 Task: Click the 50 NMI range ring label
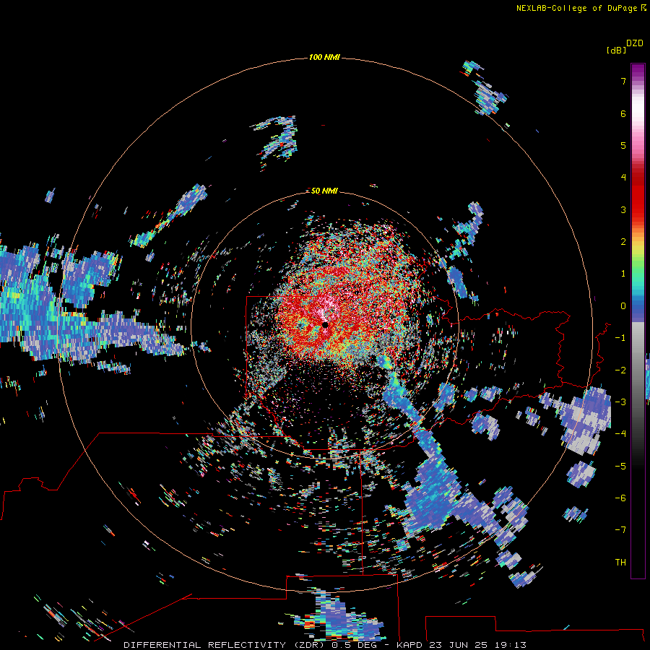click(324, 191)
